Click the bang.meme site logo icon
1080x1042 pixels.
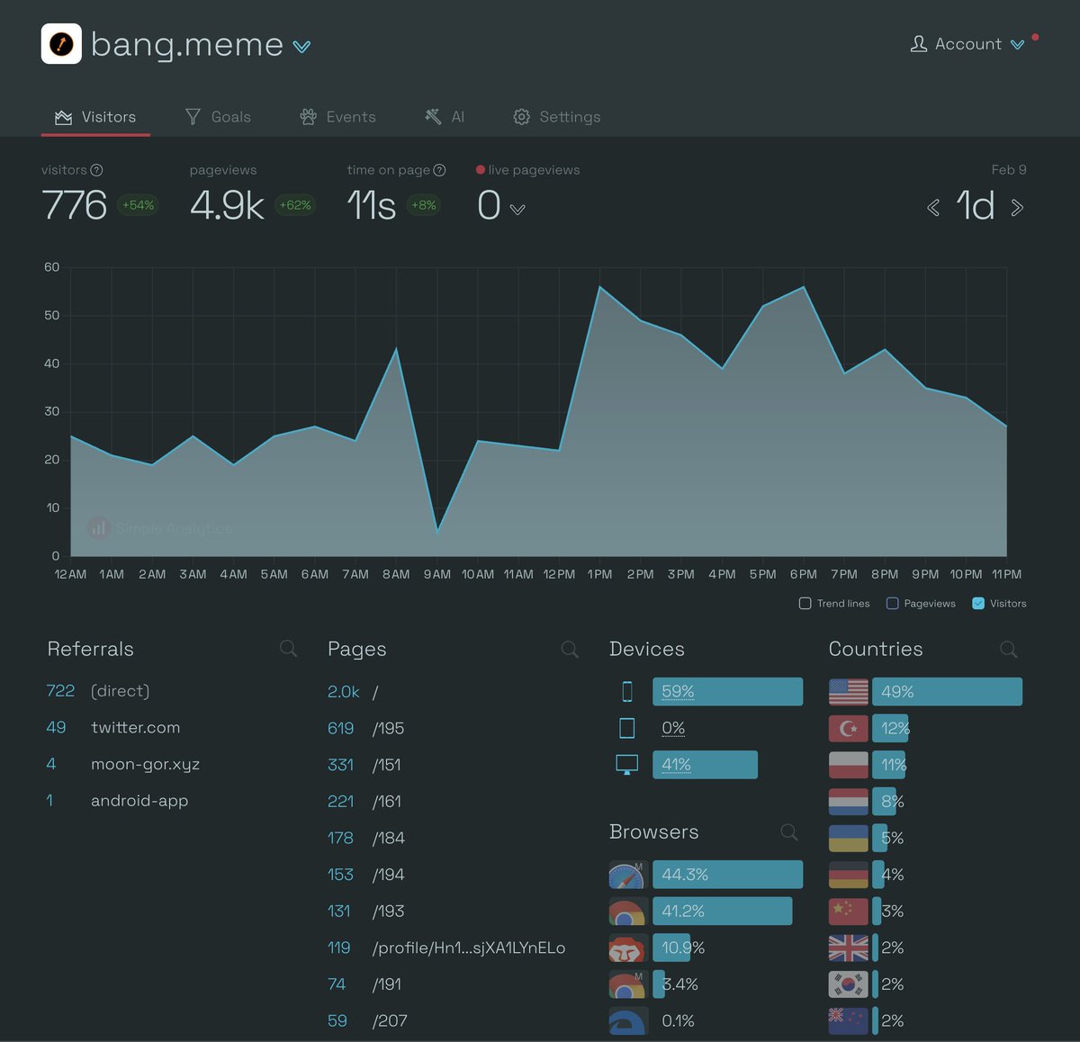pyautogui.click(x=61, y=44)
